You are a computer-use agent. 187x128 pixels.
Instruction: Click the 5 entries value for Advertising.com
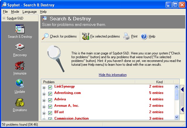[x=156, y=93]
